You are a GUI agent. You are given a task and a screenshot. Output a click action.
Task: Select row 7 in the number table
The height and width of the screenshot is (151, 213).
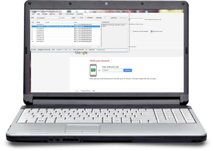point(66,36)
